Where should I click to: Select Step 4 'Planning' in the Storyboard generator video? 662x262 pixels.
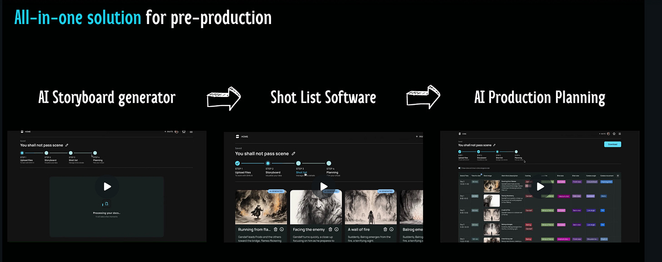(97, 157)
